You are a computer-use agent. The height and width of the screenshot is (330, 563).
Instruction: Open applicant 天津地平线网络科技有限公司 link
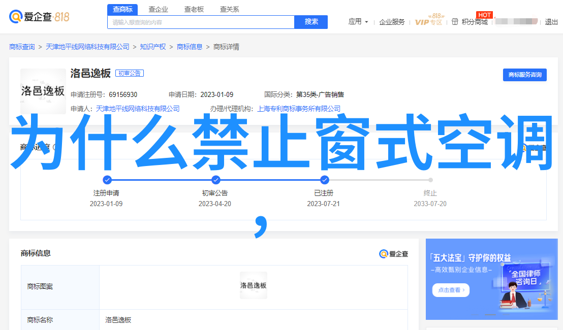tap(138, 109)
